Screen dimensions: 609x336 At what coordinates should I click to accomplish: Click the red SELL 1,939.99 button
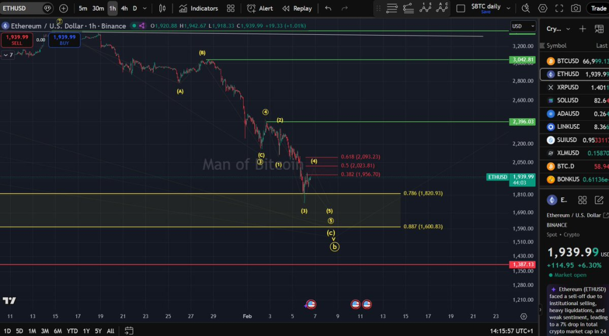coord(17,40)
